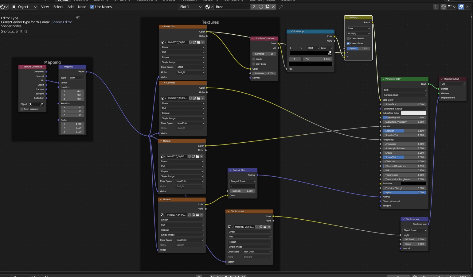Unlink the Rust material datablock
473x277 pixels.
[273, 7]
